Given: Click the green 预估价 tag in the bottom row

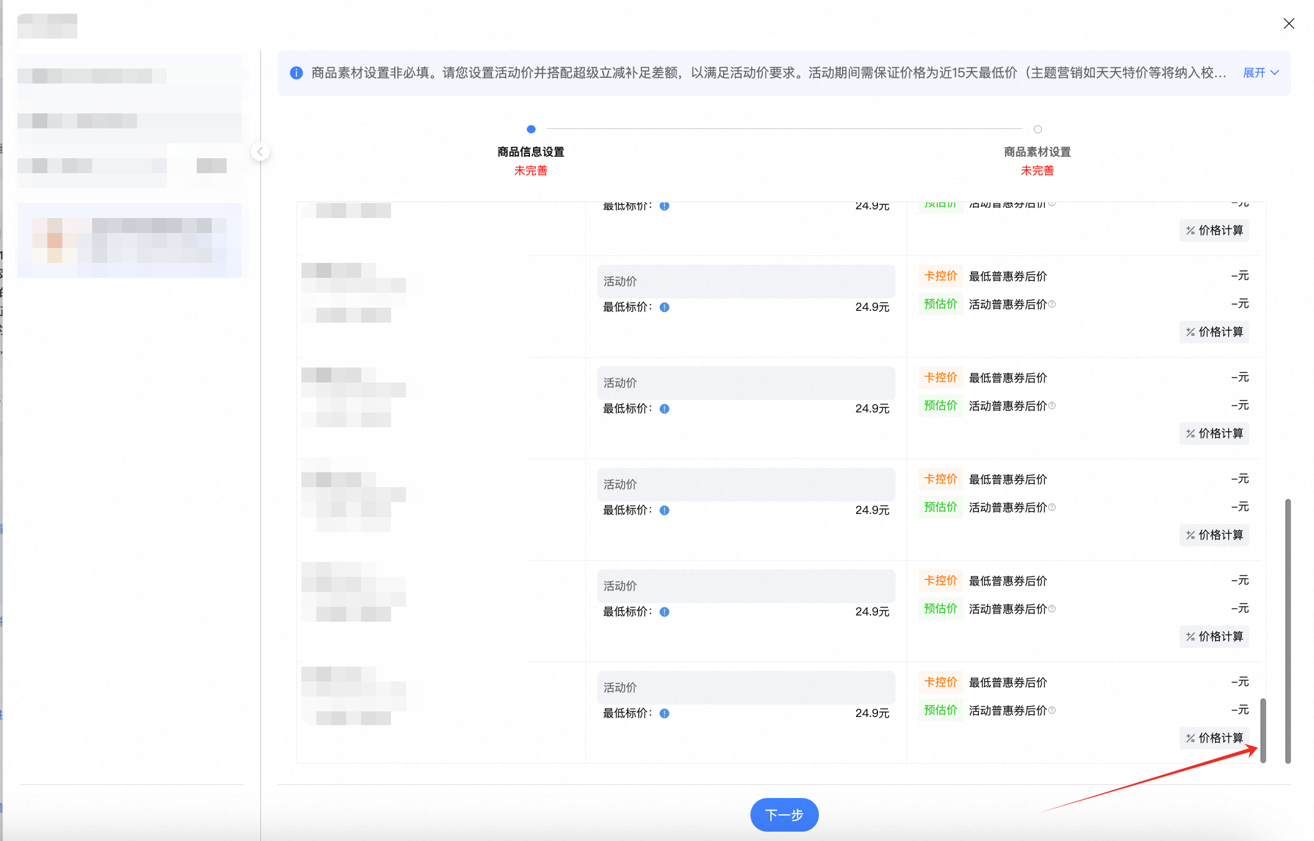Looking at the screenshot, I should click(940, 710).
